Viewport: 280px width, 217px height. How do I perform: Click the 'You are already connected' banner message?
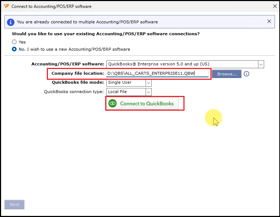[x=87, y=22]
